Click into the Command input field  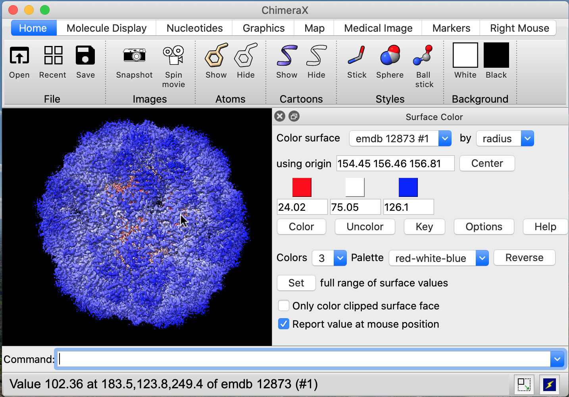pyautogui.click(x=304, y=359)
